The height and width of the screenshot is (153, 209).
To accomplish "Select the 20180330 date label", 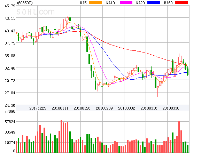I will click(171, 108).
